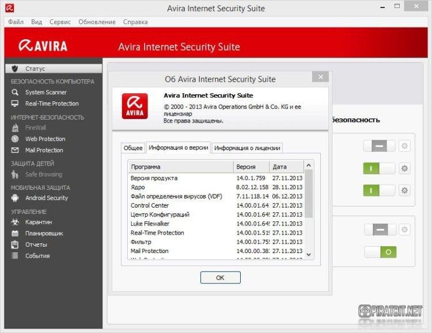Toggle the first green on switch
432x333 pixels.
coord(379,168)
